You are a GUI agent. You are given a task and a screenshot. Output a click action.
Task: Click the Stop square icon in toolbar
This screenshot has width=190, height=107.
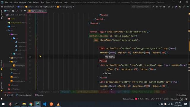point(164,7)
